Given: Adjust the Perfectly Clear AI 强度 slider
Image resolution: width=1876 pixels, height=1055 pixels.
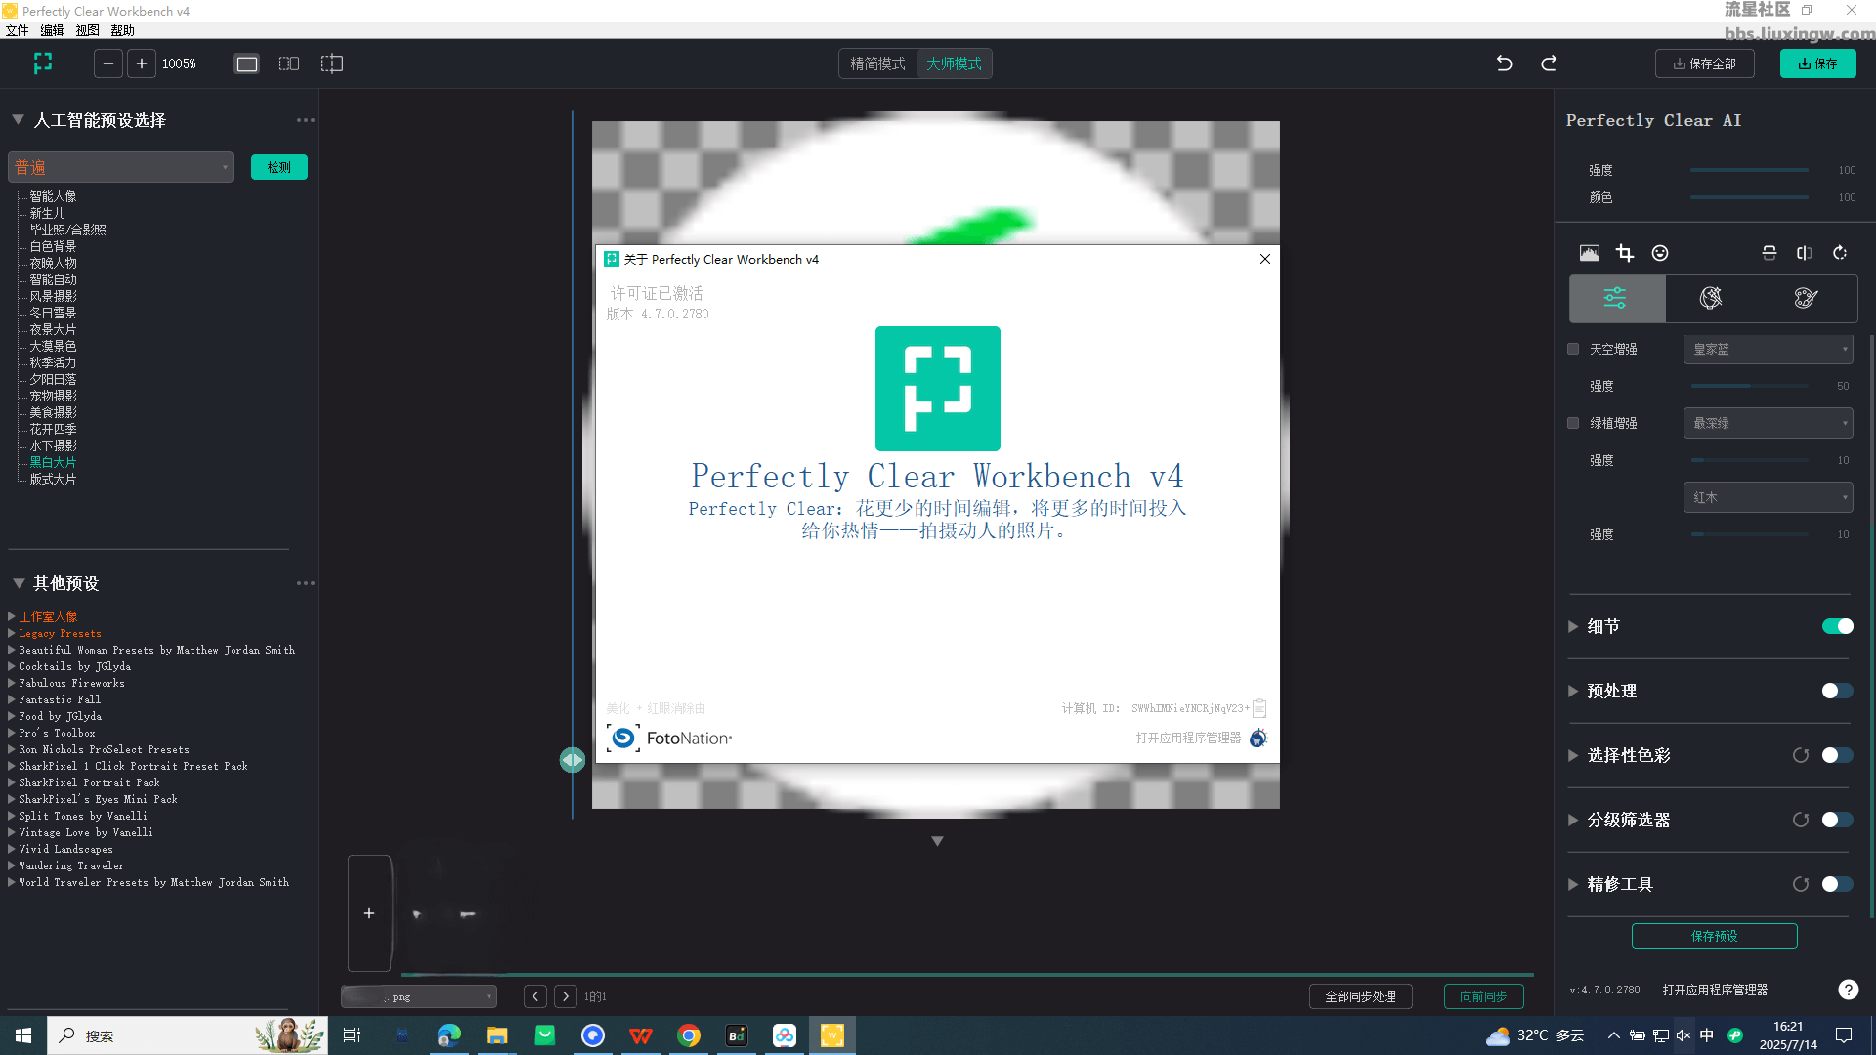Looking at the screenshot, I should click(1750, 170).
